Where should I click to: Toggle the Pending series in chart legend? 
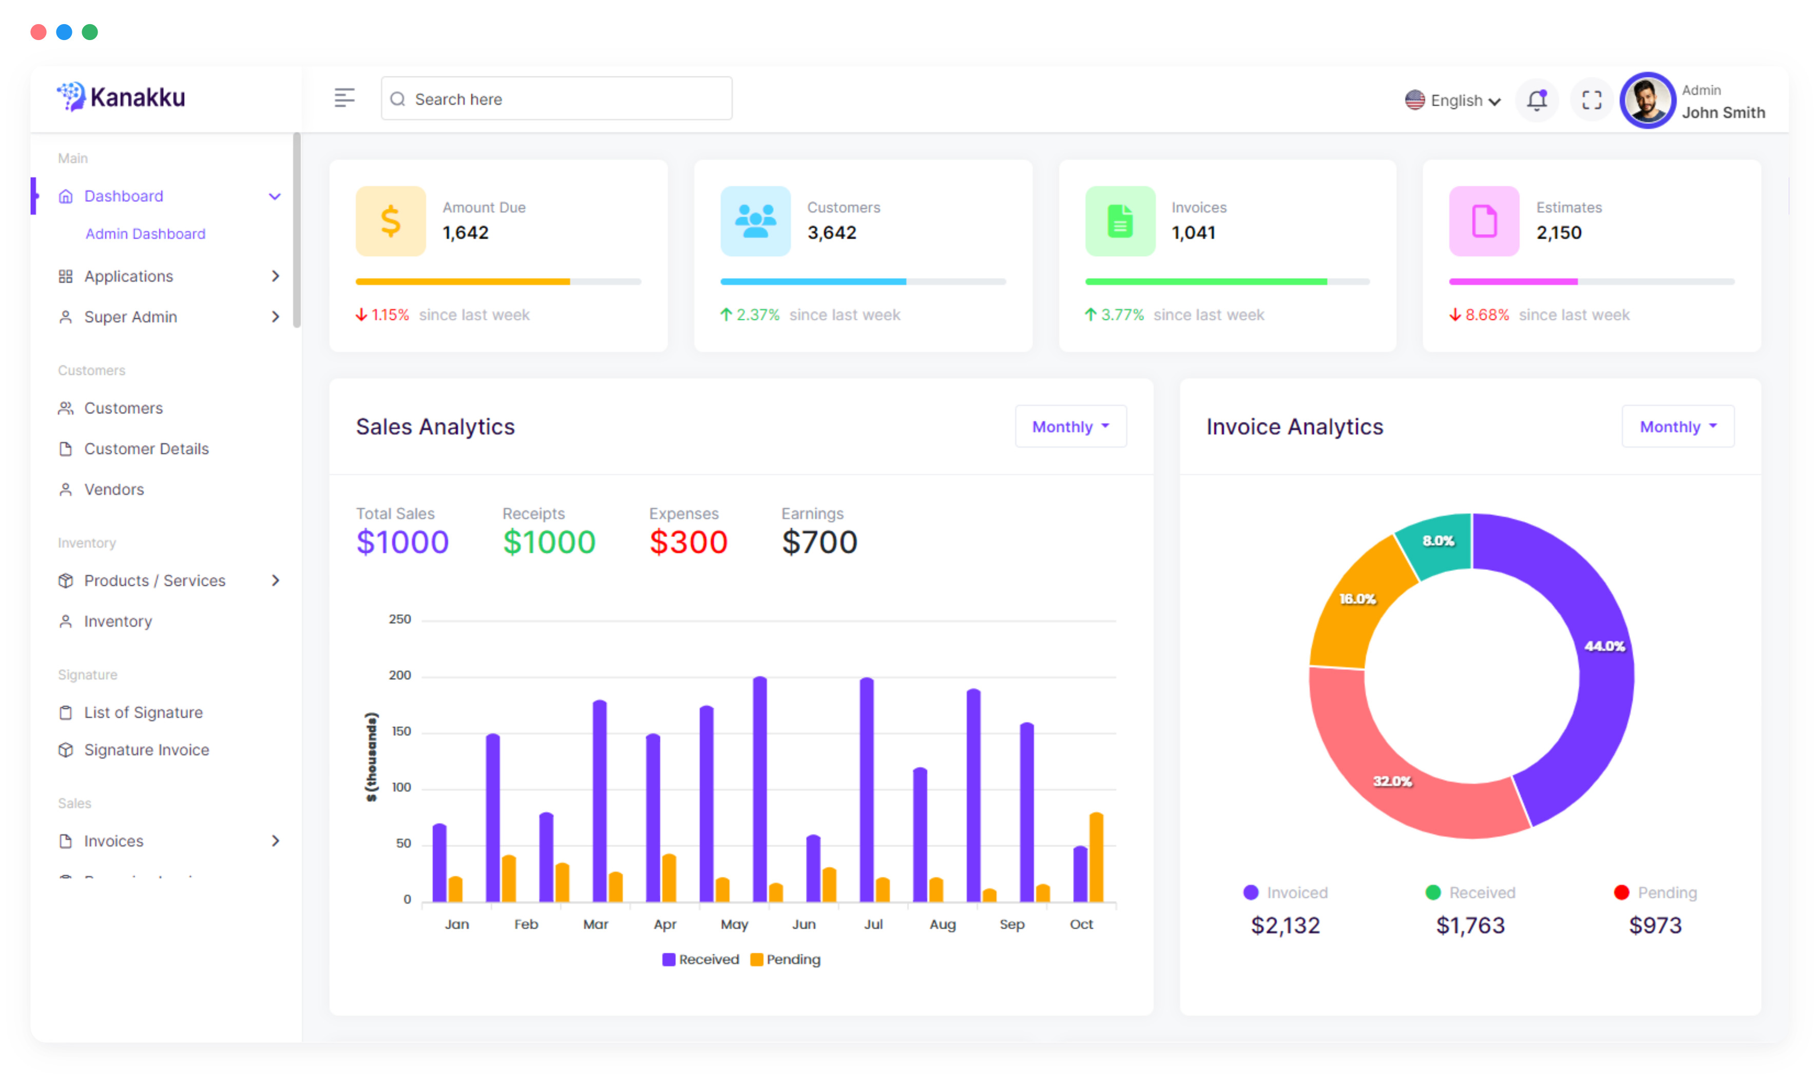tap(786, 959)
